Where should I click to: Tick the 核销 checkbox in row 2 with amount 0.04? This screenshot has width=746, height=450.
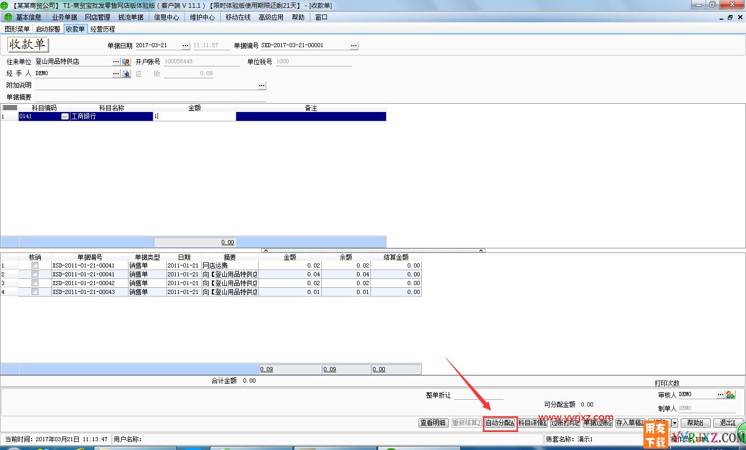pos(35,274)
